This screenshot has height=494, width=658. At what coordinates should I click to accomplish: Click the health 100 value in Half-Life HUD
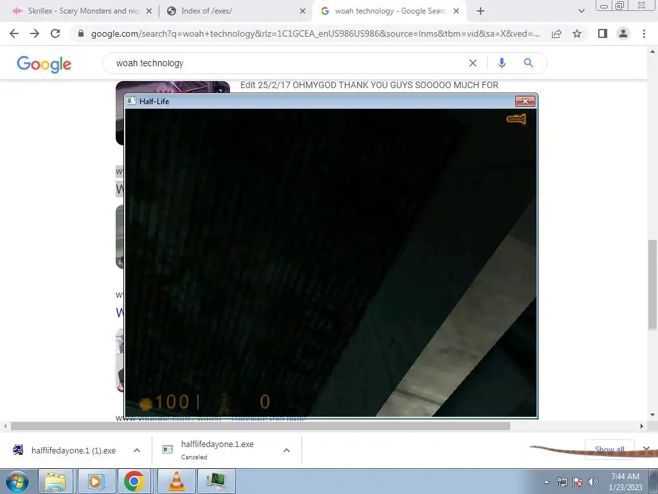click(172, 402)
